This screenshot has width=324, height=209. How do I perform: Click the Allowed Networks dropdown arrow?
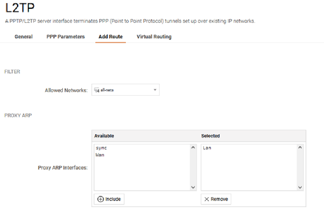point(155,90)
